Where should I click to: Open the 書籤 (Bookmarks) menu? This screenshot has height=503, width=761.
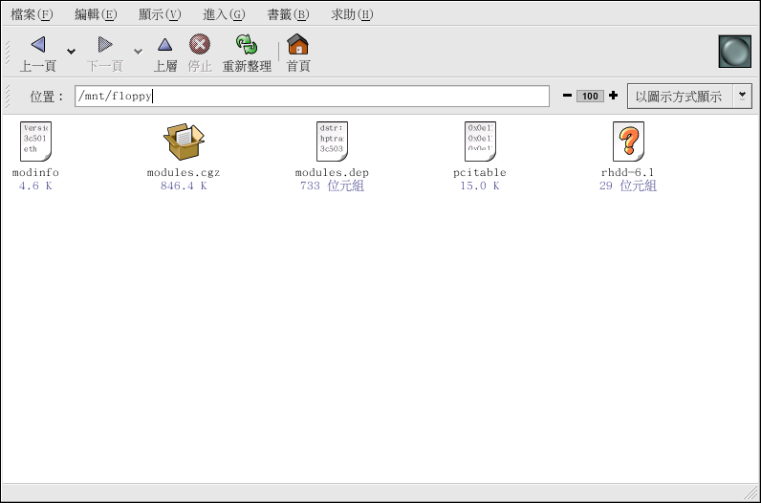[288, 14]
